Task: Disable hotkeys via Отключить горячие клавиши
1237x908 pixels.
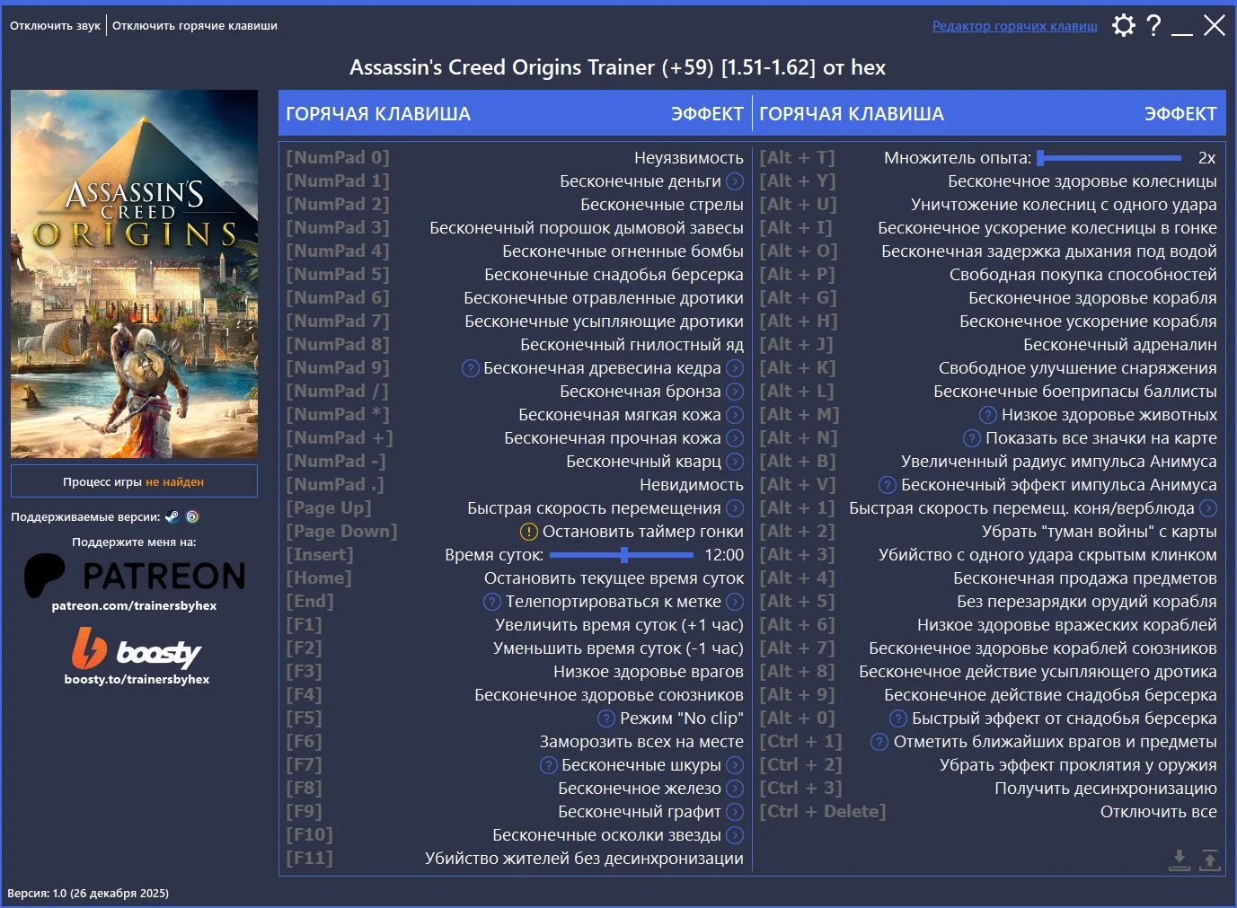Action: point(193,25)
